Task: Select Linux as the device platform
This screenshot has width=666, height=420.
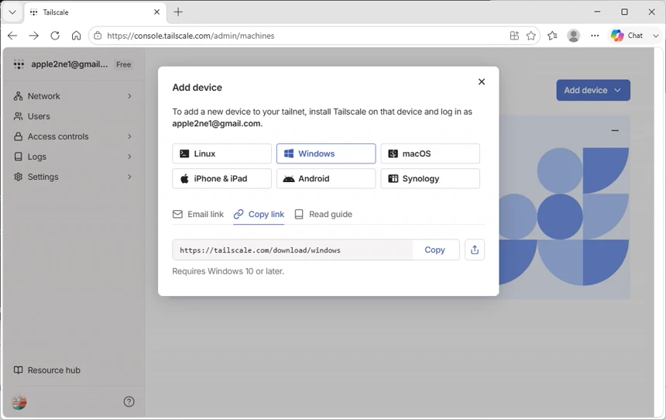Action: coord(221,153)
